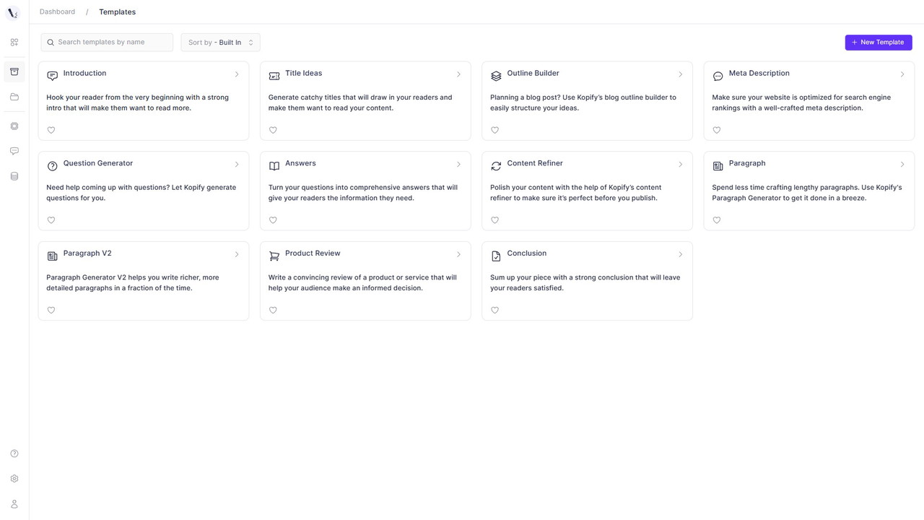Toggle heart on Product Review template
The image size is (924, 520).
[273, 310]
